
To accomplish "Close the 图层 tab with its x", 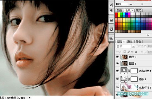I will click(x=124, y=42).
